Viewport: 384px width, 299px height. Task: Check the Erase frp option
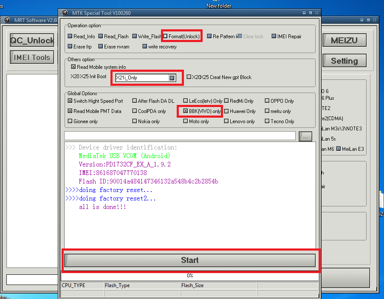70,46
